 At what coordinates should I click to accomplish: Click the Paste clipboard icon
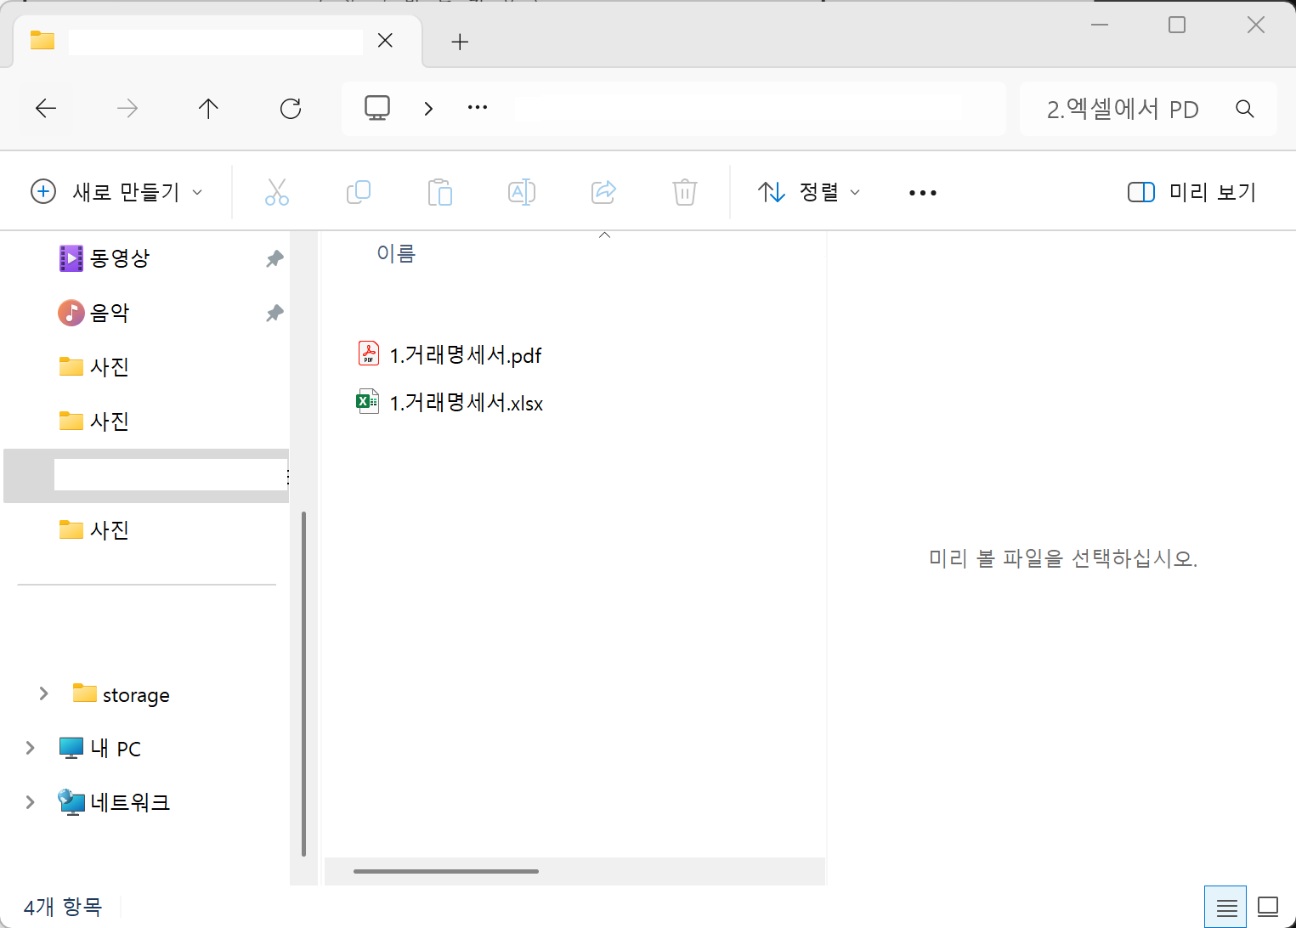[x=440, y=192]
